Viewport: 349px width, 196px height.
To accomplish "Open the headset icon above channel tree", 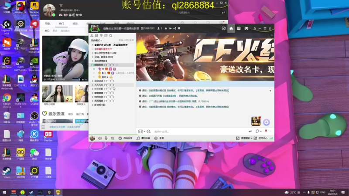I will [96, 36].
